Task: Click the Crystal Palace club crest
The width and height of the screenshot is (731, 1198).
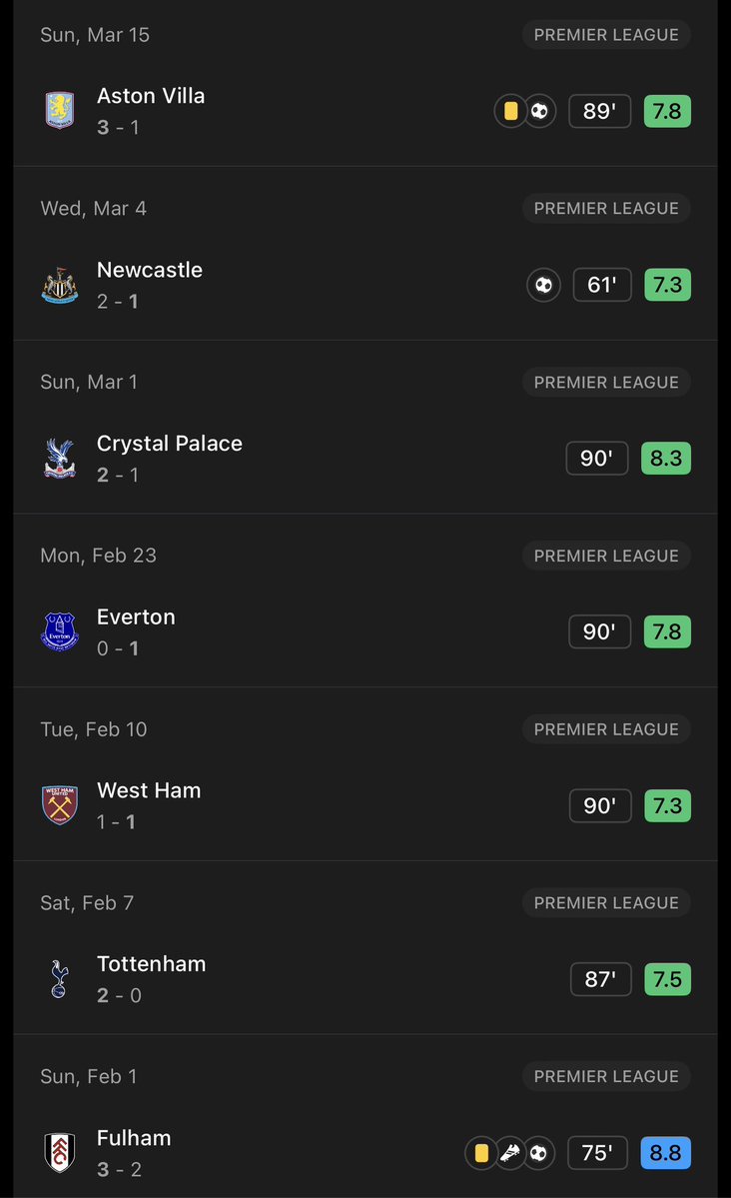Action: pyautogui.click(x=60, y=459)
